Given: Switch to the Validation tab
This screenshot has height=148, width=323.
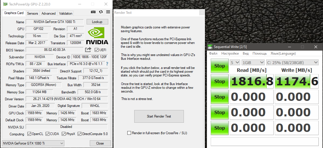Looking at the screenshot, I should 66,13.
